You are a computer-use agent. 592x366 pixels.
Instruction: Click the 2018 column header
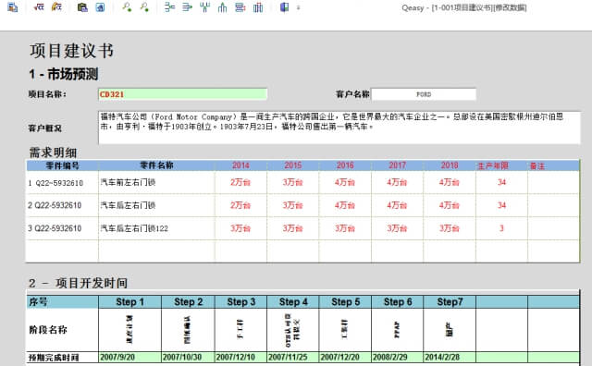450,165
